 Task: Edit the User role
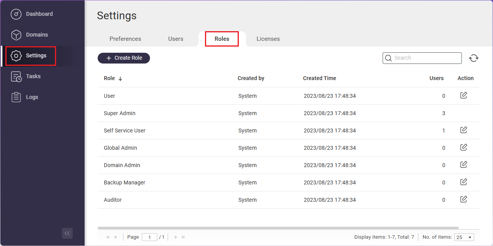click(463, 95)
